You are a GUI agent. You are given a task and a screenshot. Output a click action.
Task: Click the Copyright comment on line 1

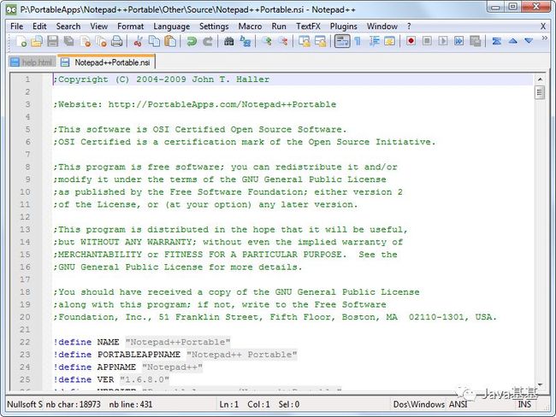pos(162,79)
